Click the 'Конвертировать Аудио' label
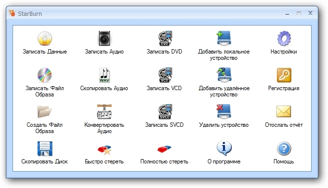Viewport: 328px width, 188px height. pyautogui.click(x=104, y=128)
